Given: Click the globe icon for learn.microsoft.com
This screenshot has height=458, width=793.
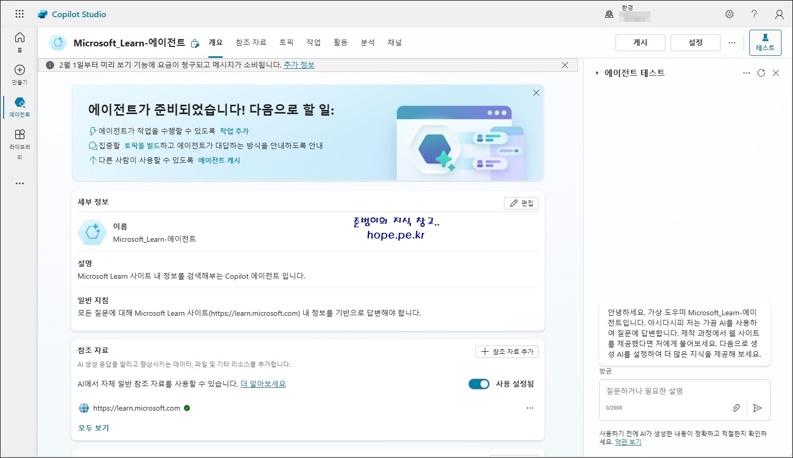Looking at the screenshot, I should coord(84,408).
